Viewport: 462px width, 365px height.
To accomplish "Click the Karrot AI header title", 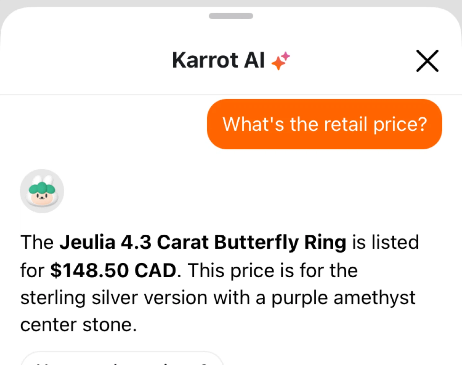I will [x=218, y=60].
